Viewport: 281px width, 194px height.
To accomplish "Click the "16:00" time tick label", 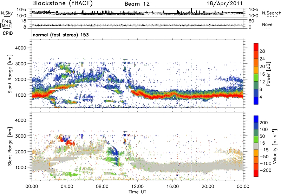I will (x=172, y=187).
